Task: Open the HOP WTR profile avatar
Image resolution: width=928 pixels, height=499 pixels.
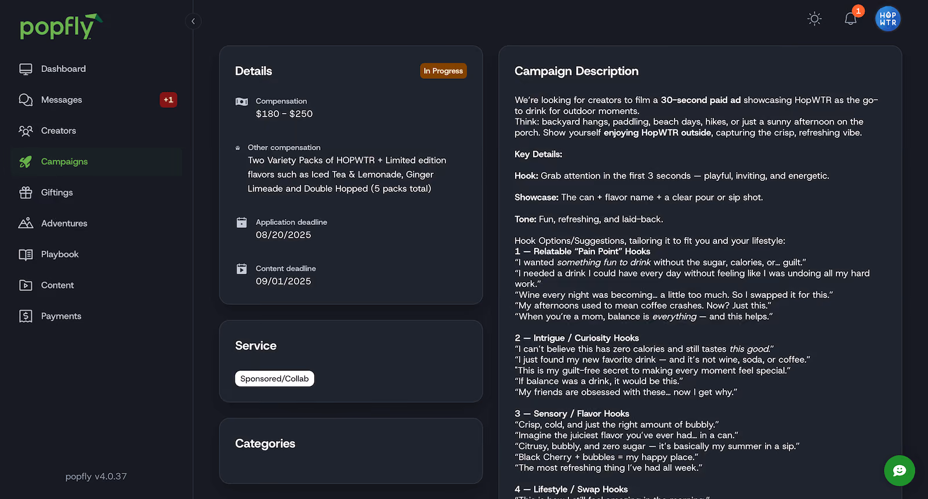Action: click(887, 19)
